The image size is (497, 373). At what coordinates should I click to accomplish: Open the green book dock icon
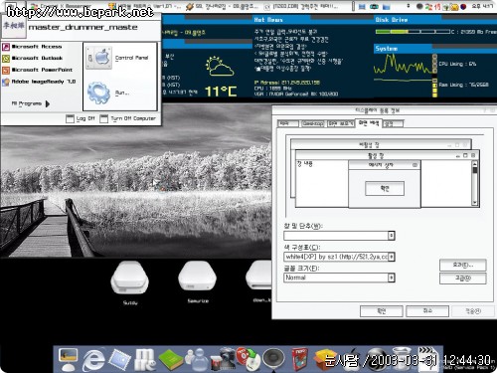170,360
